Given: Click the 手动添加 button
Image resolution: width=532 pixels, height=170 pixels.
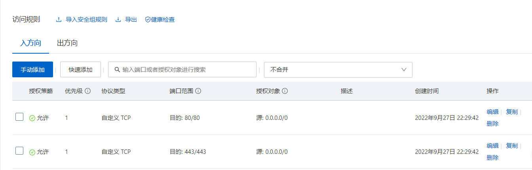Looking at the screenshot, I should pyautogui.click(x=32, y=70).
